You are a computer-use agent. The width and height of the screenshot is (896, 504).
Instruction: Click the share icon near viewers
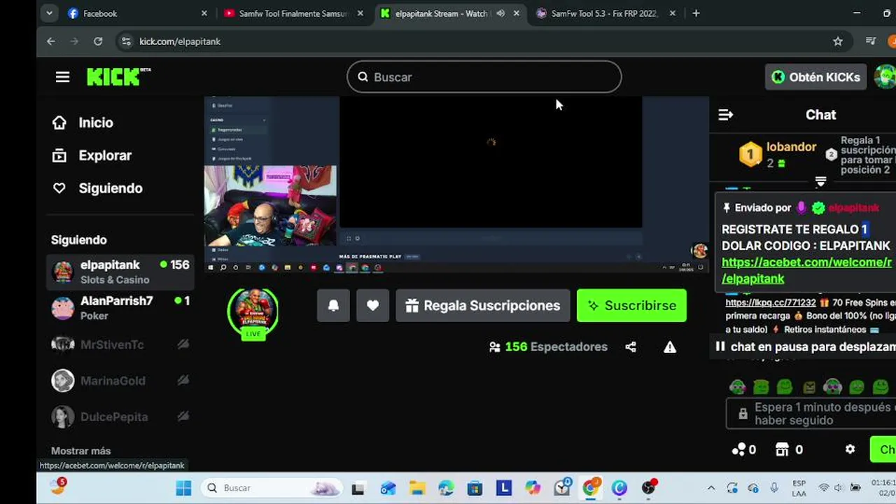coord(631,346)
